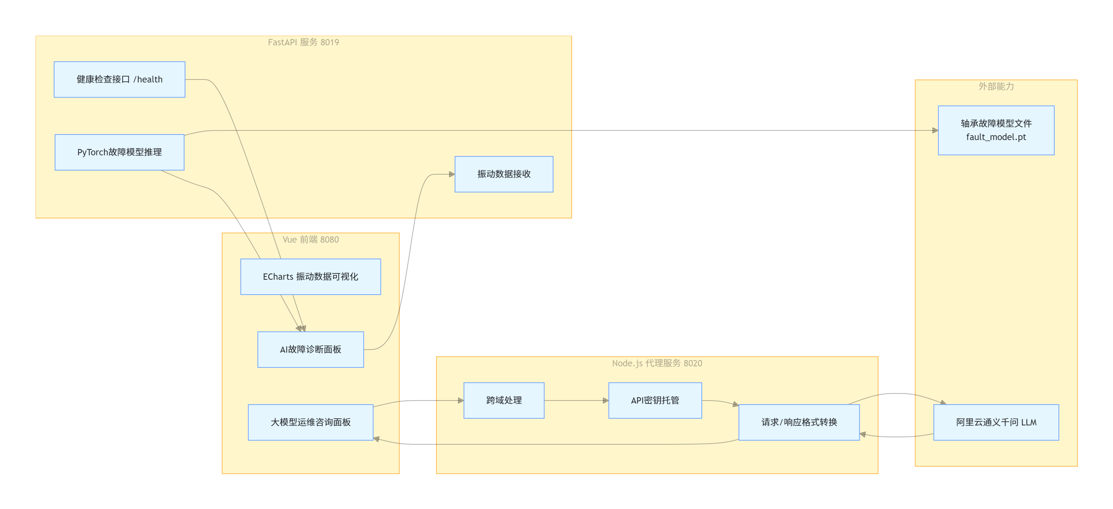Click the 振动数据接收 node
The image size is (1113, 509).
point(504,174)
